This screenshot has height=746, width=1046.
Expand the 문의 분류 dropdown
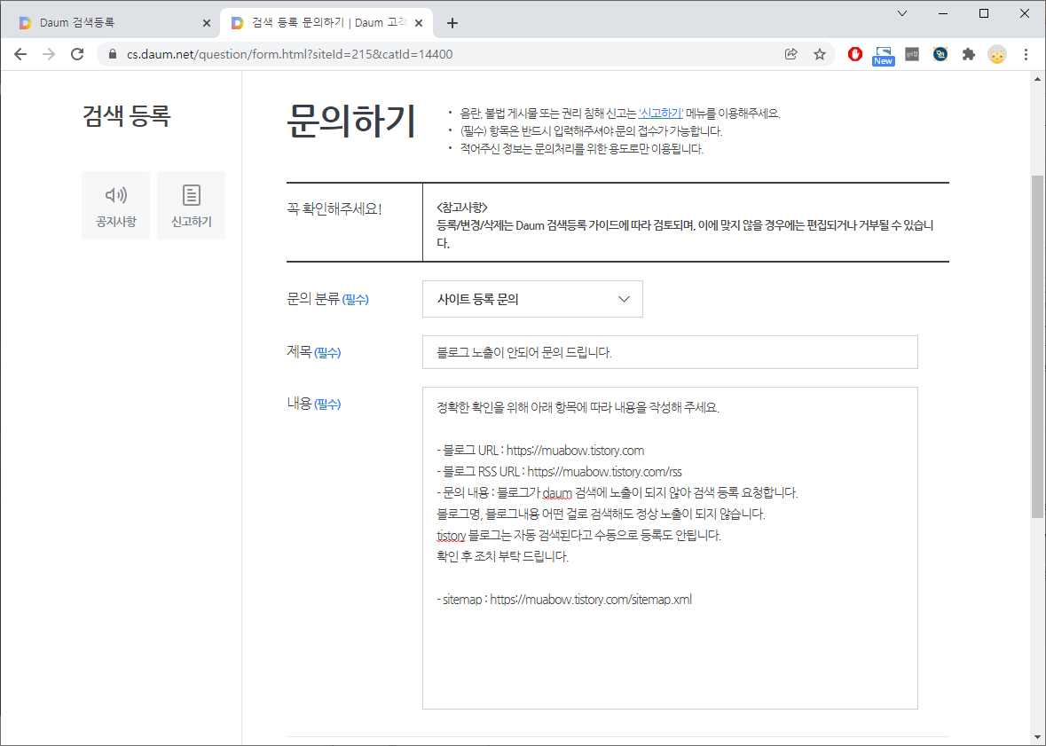point(532,299)
